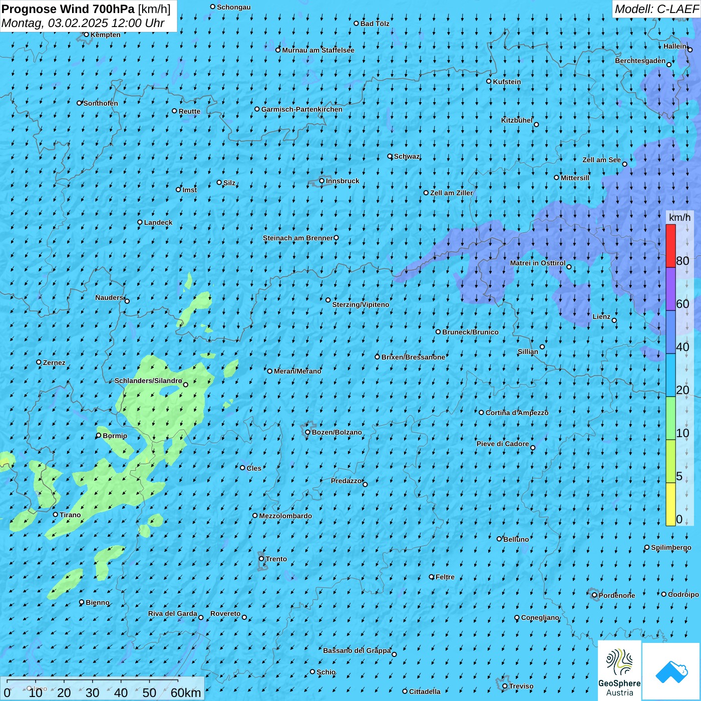Viewport: 701px width, 701px height.
Task: Click the 'Kitzbühel' label
Action: pos(517,120)
